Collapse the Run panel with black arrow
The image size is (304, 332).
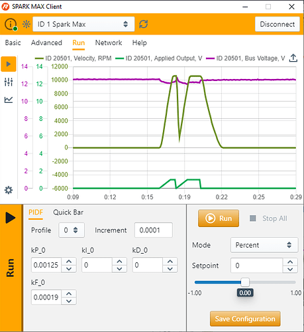tap(11, 218)
